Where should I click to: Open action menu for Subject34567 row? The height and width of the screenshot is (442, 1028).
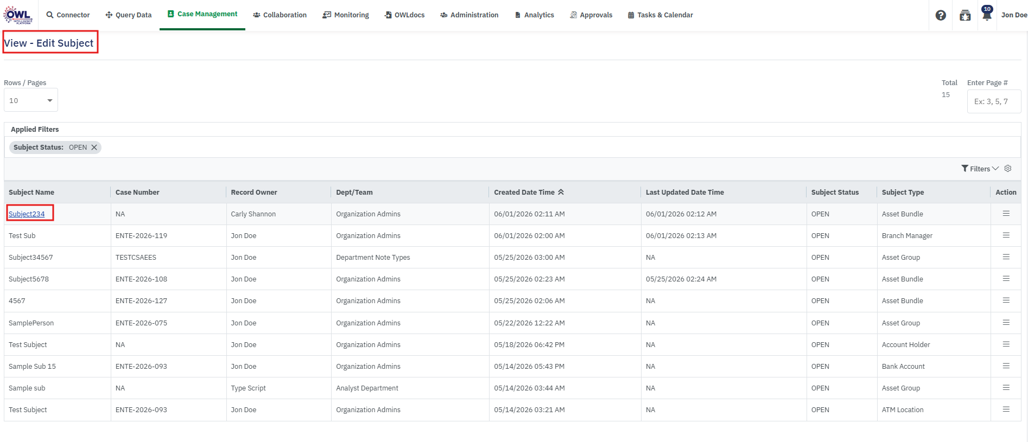pos(1006,257)
